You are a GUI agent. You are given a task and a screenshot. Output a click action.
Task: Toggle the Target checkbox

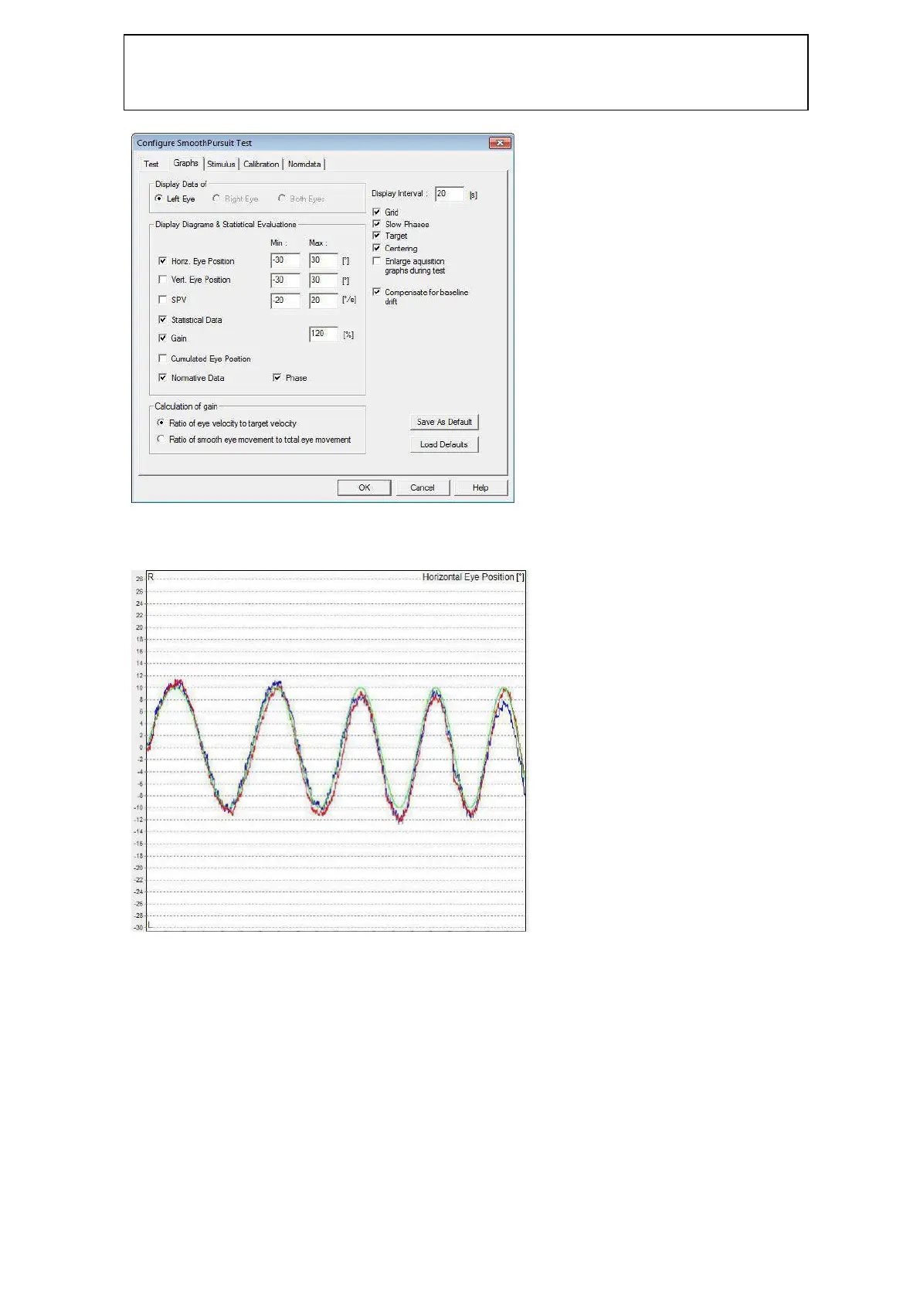(x=376, y=236)
